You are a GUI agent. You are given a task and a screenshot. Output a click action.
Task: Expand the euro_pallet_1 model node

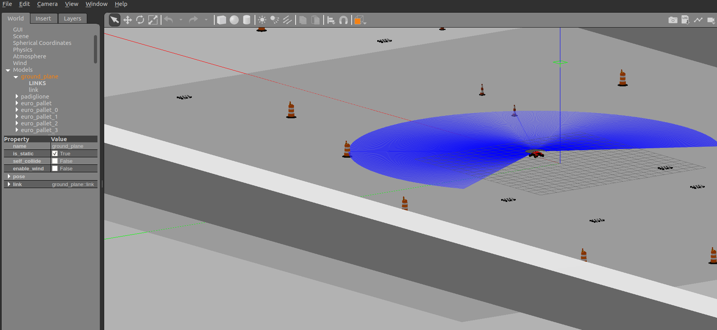(x=17, y=116)
